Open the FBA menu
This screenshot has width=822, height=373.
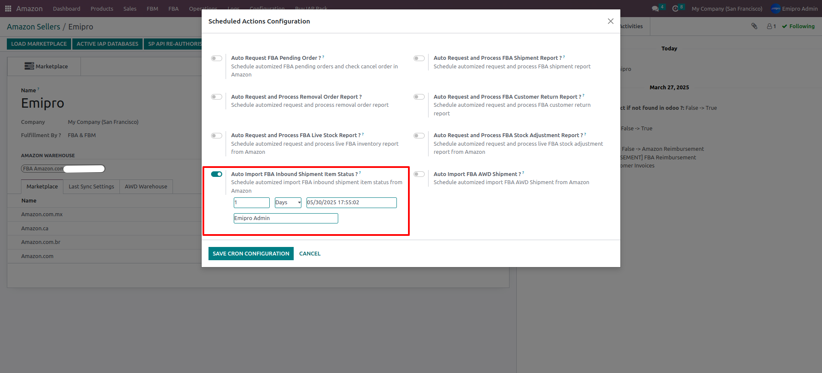tap(173, 9)
